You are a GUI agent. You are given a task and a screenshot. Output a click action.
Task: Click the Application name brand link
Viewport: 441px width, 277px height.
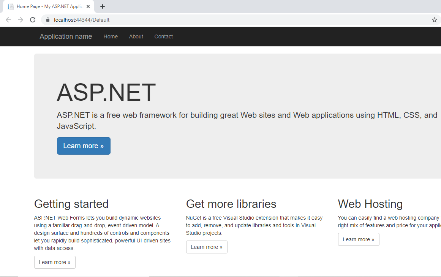point(66,36)
